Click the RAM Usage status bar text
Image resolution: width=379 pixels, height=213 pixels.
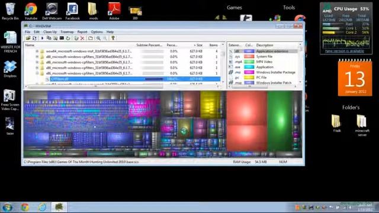click(250, 162)
